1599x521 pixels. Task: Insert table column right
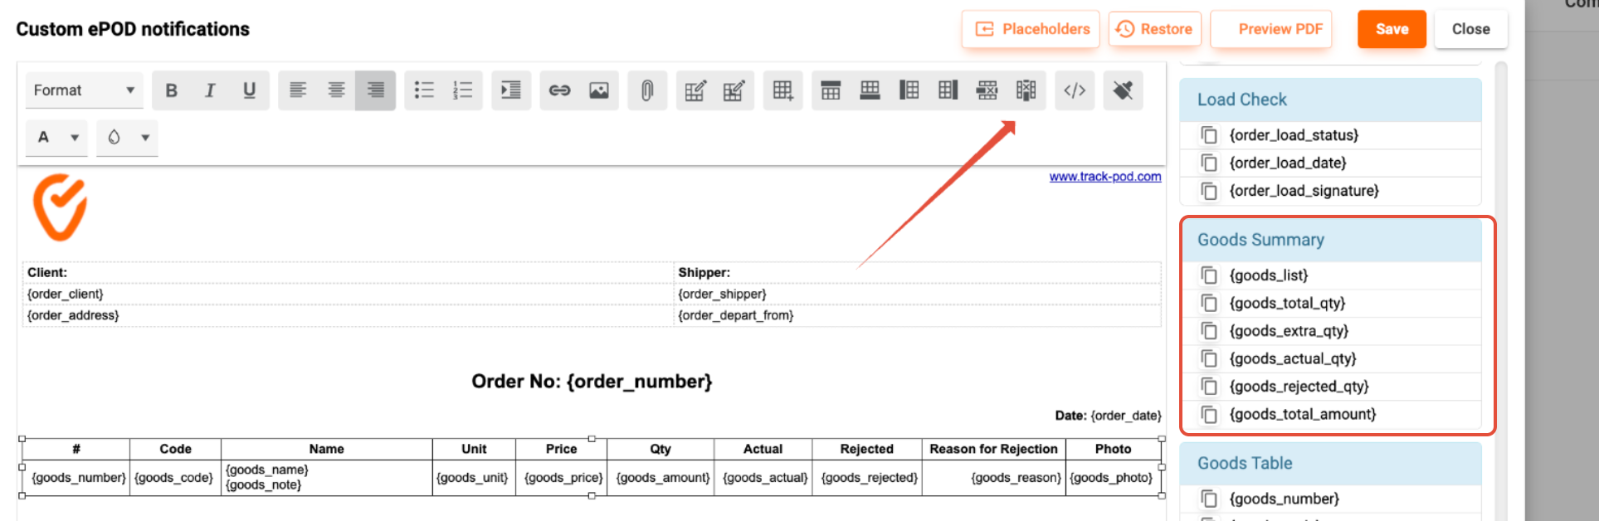tap(948, 90)
